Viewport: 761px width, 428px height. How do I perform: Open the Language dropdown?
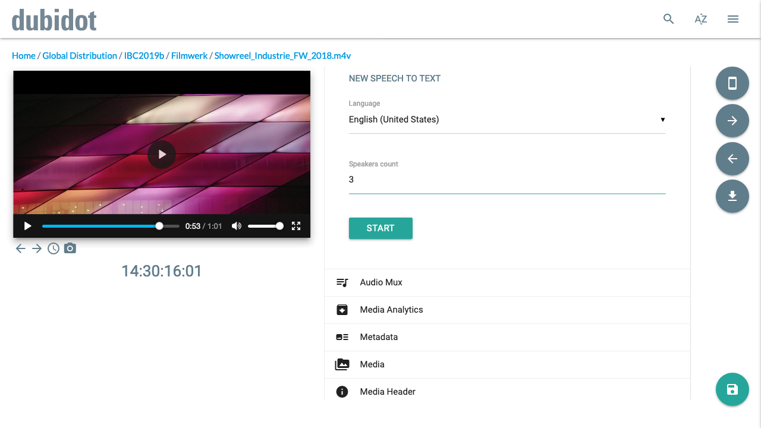pos(507,119)
